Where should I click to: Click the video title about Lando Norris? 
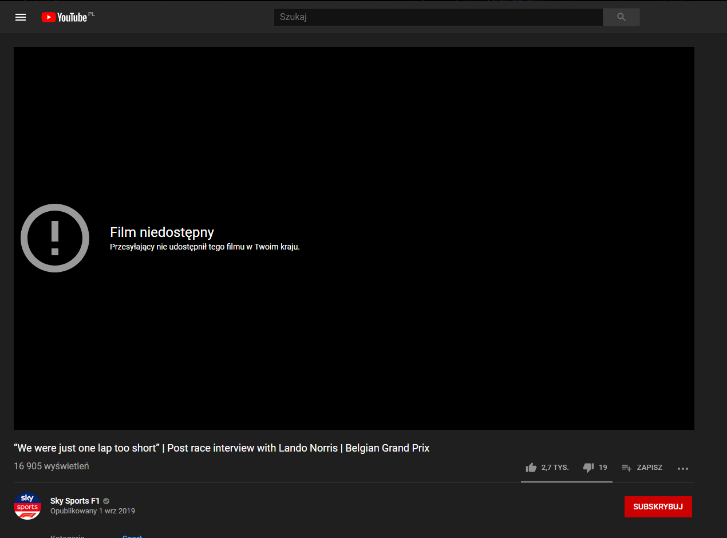pos(222,448)
